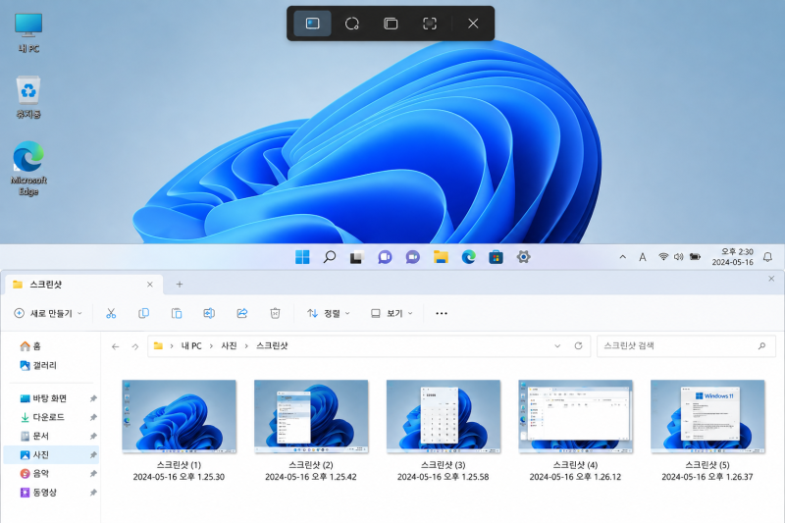Open 사진 in the sidebar

point(50,454)
